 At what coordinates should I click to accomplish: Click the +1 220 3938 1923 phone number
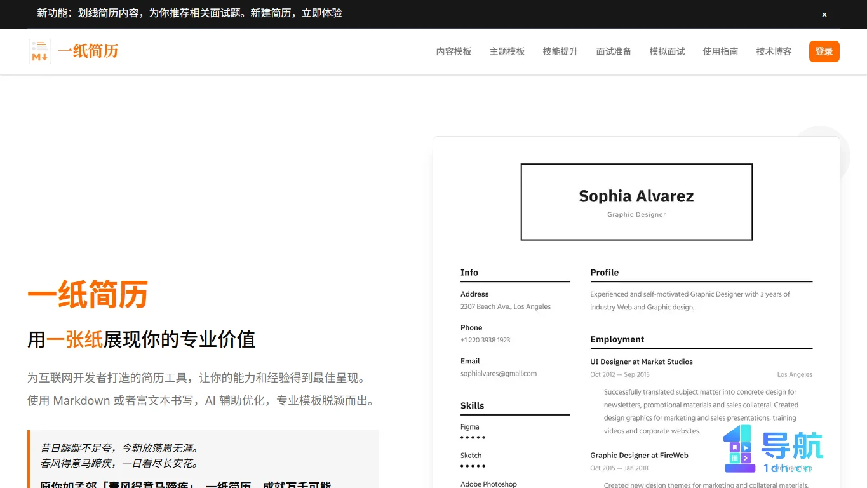click(485, 340)
